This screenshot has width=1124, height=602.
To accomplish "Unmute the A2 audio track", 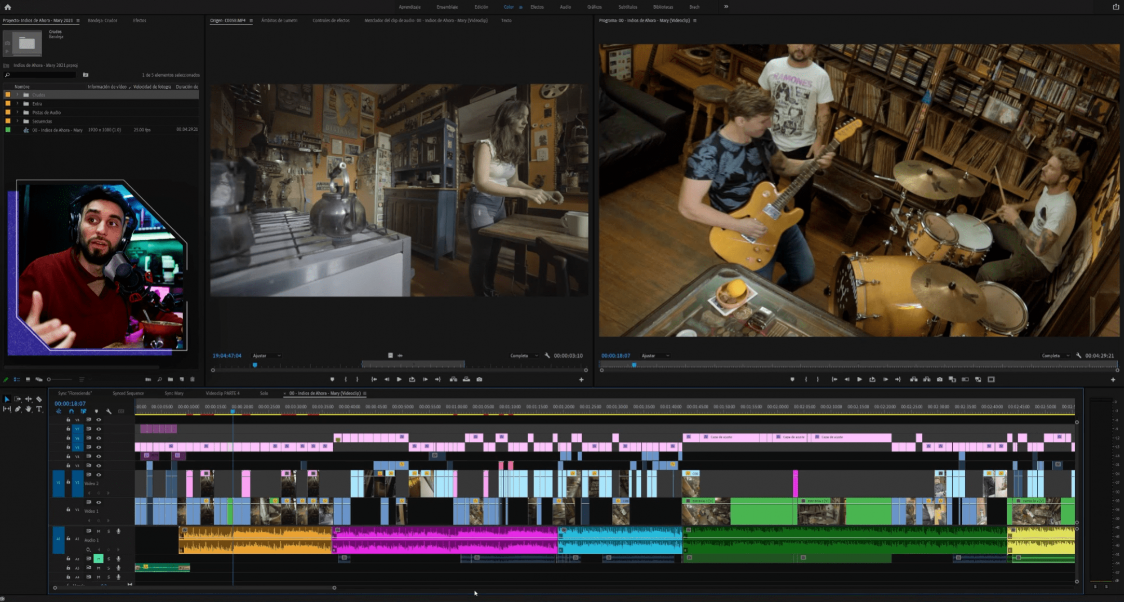I will click(x=99, y=559).
